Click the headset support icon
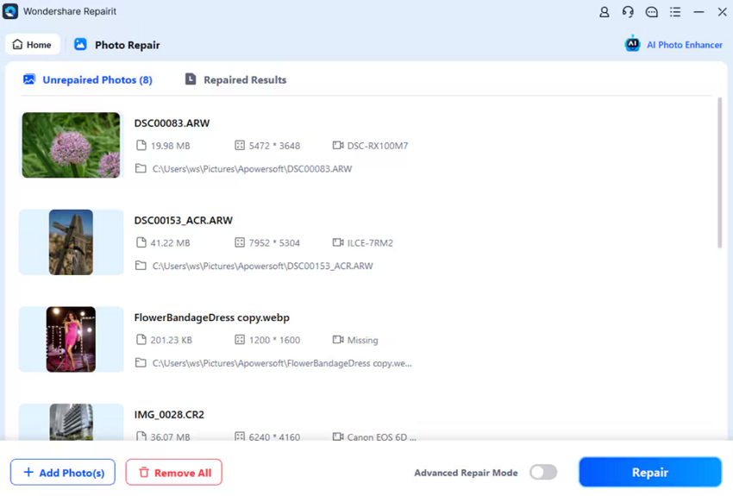 click(x=628, y=12)
